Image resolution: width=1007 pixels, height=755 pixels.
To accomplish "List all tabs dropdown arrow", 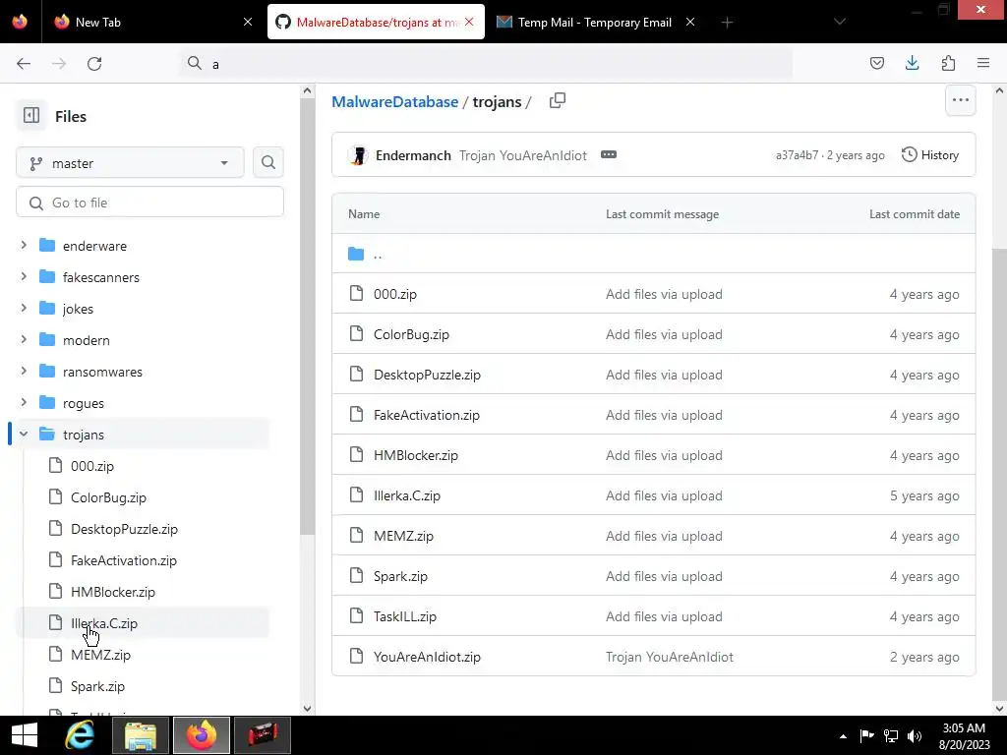I will [x=840, y=22].
